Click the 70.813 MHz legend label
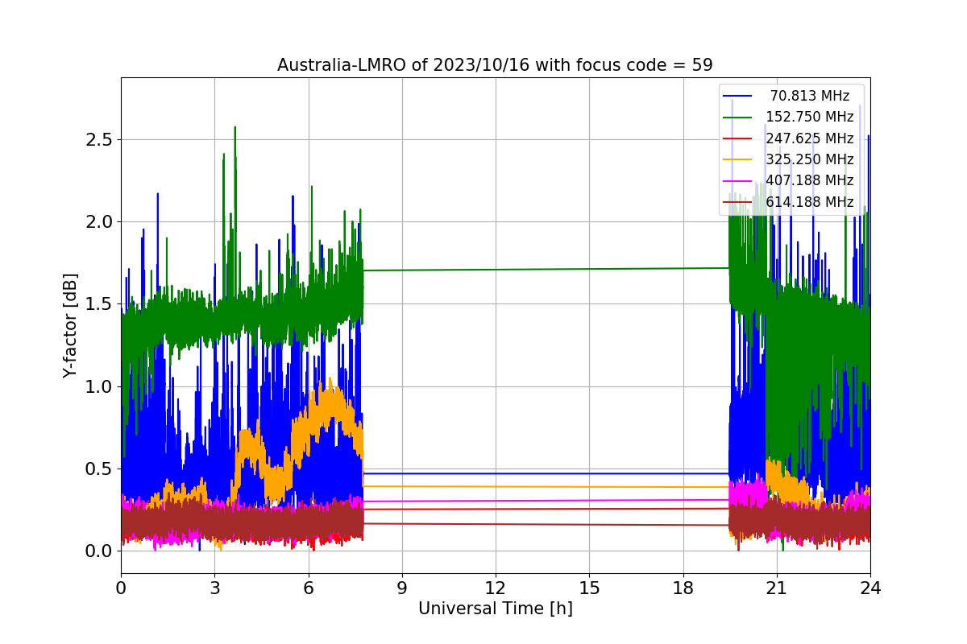 click(x=810, y=96)
